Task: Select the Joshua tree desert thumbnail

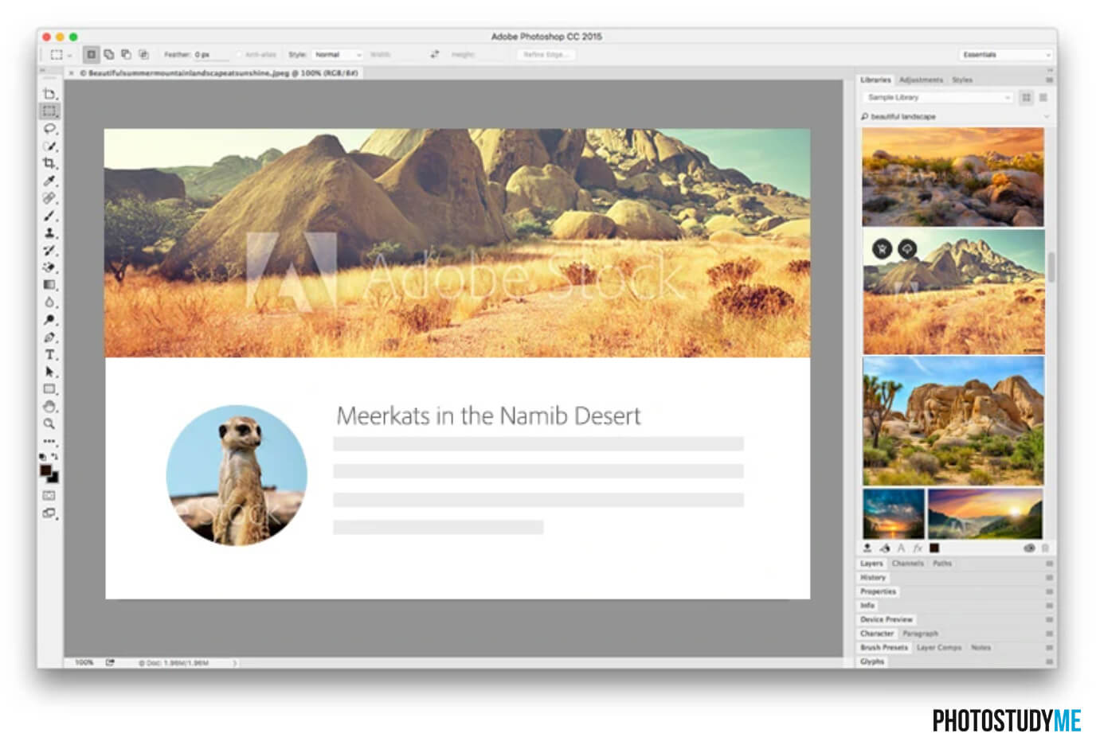Action: [953, 421]
